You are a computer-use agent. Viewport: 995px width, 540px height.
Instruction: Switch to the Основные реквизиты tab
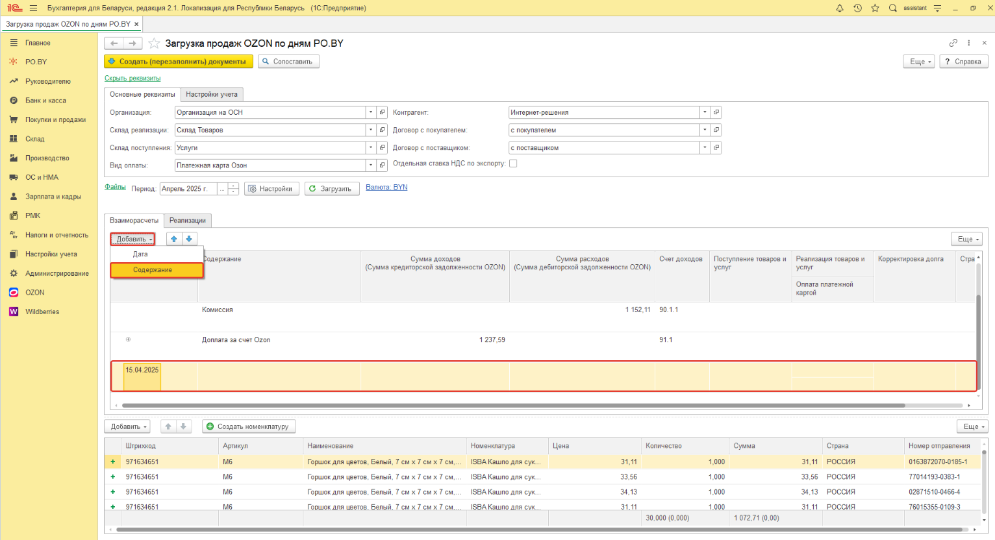[x=142, y=94]
